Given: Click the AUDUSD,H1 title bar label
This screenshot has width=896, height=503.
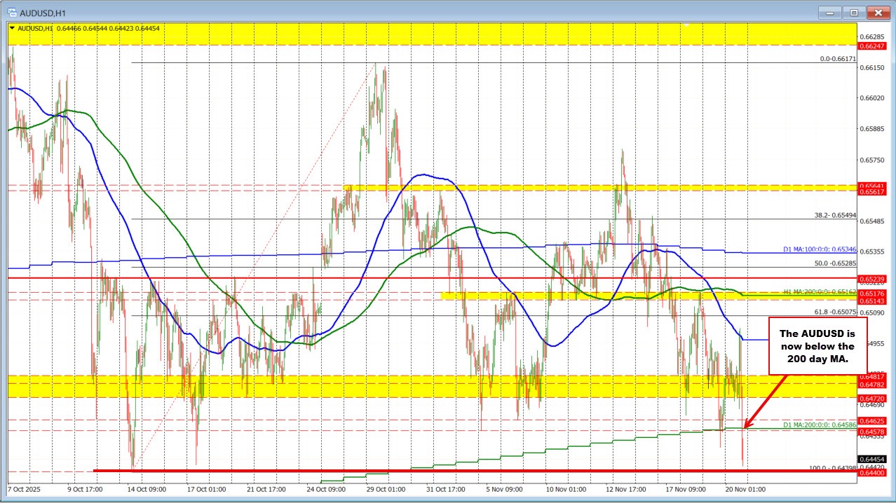Looking at the screenshot, I should (43, 13).
